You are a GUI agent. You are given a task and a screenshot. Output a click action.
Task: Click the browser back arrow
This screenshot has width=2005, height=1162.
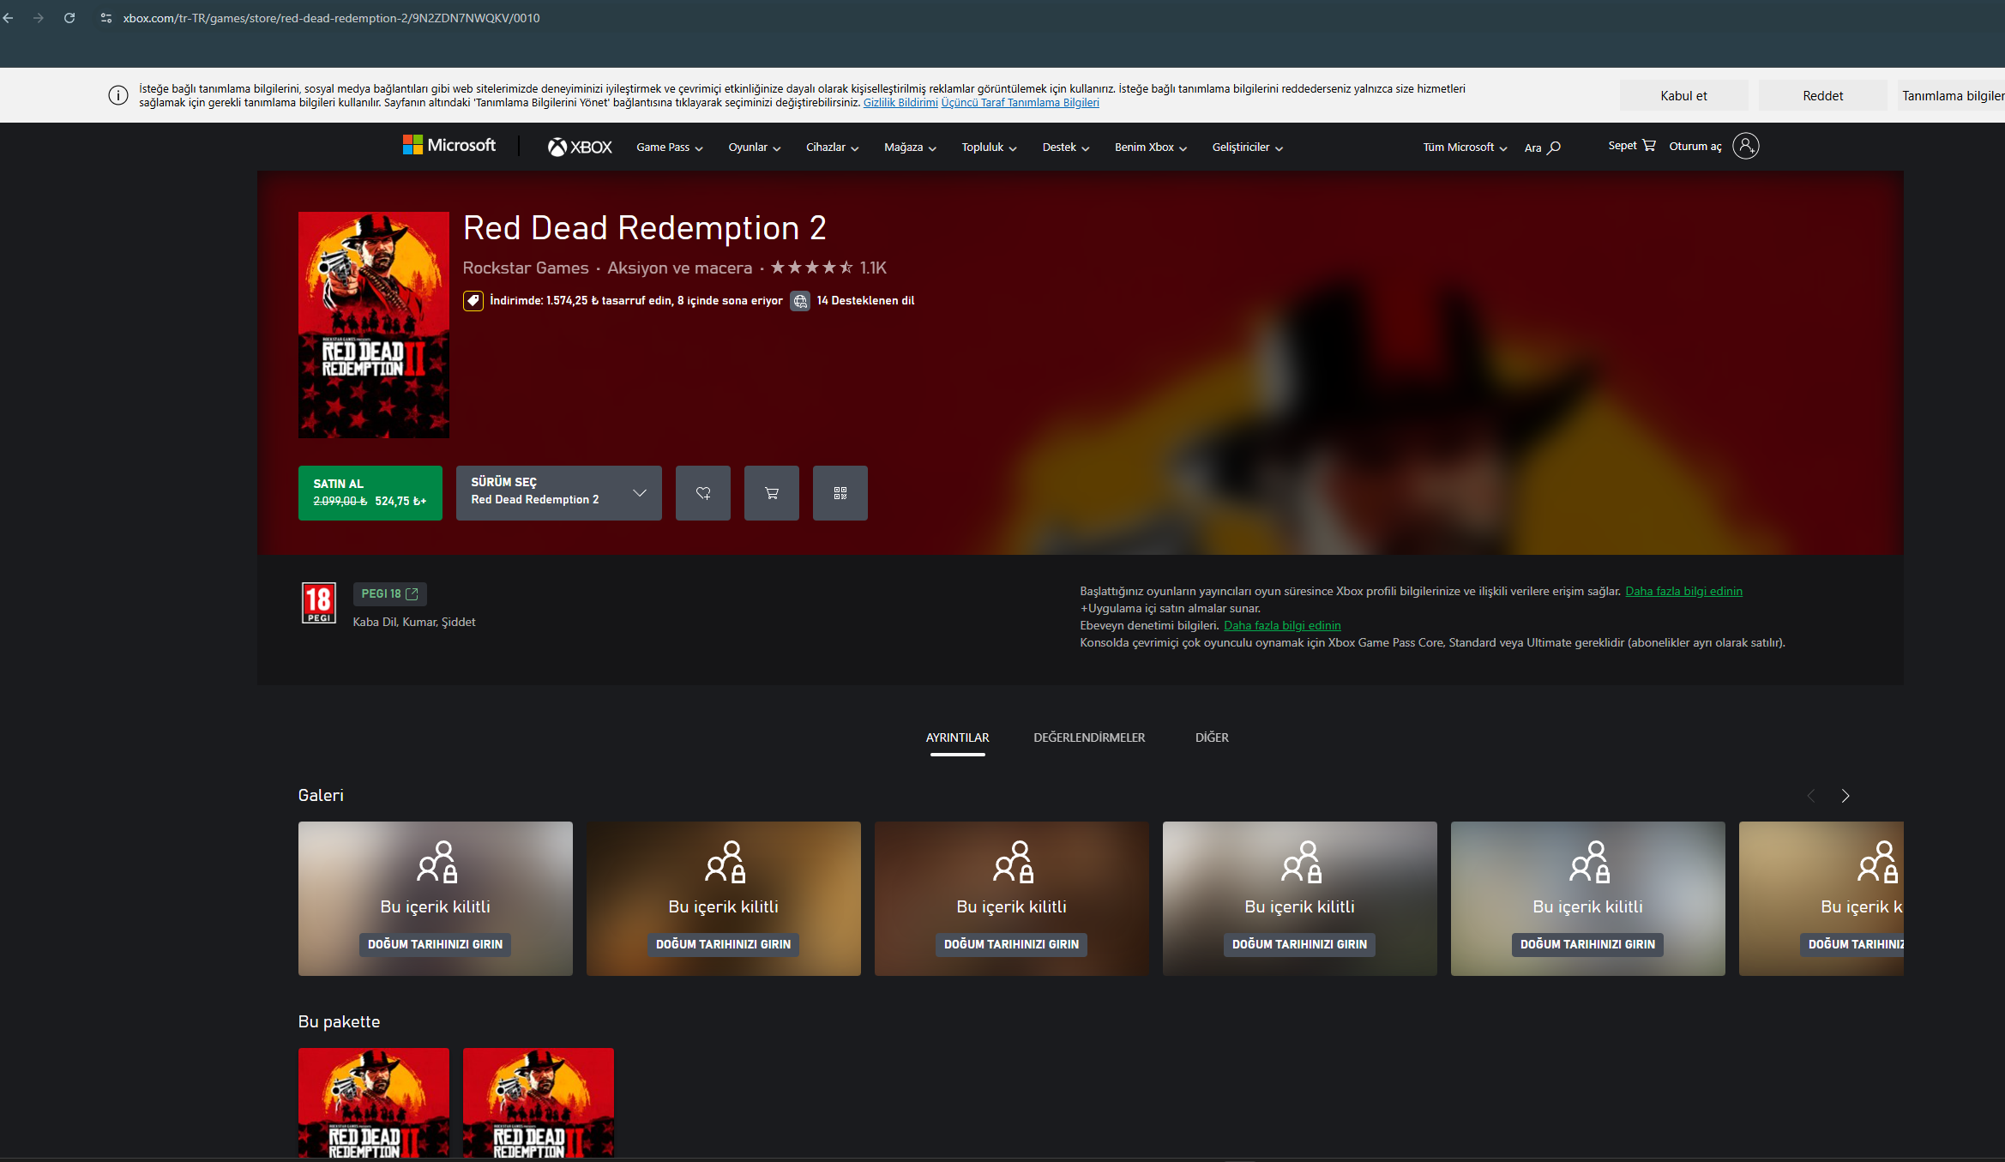(9, 18)
